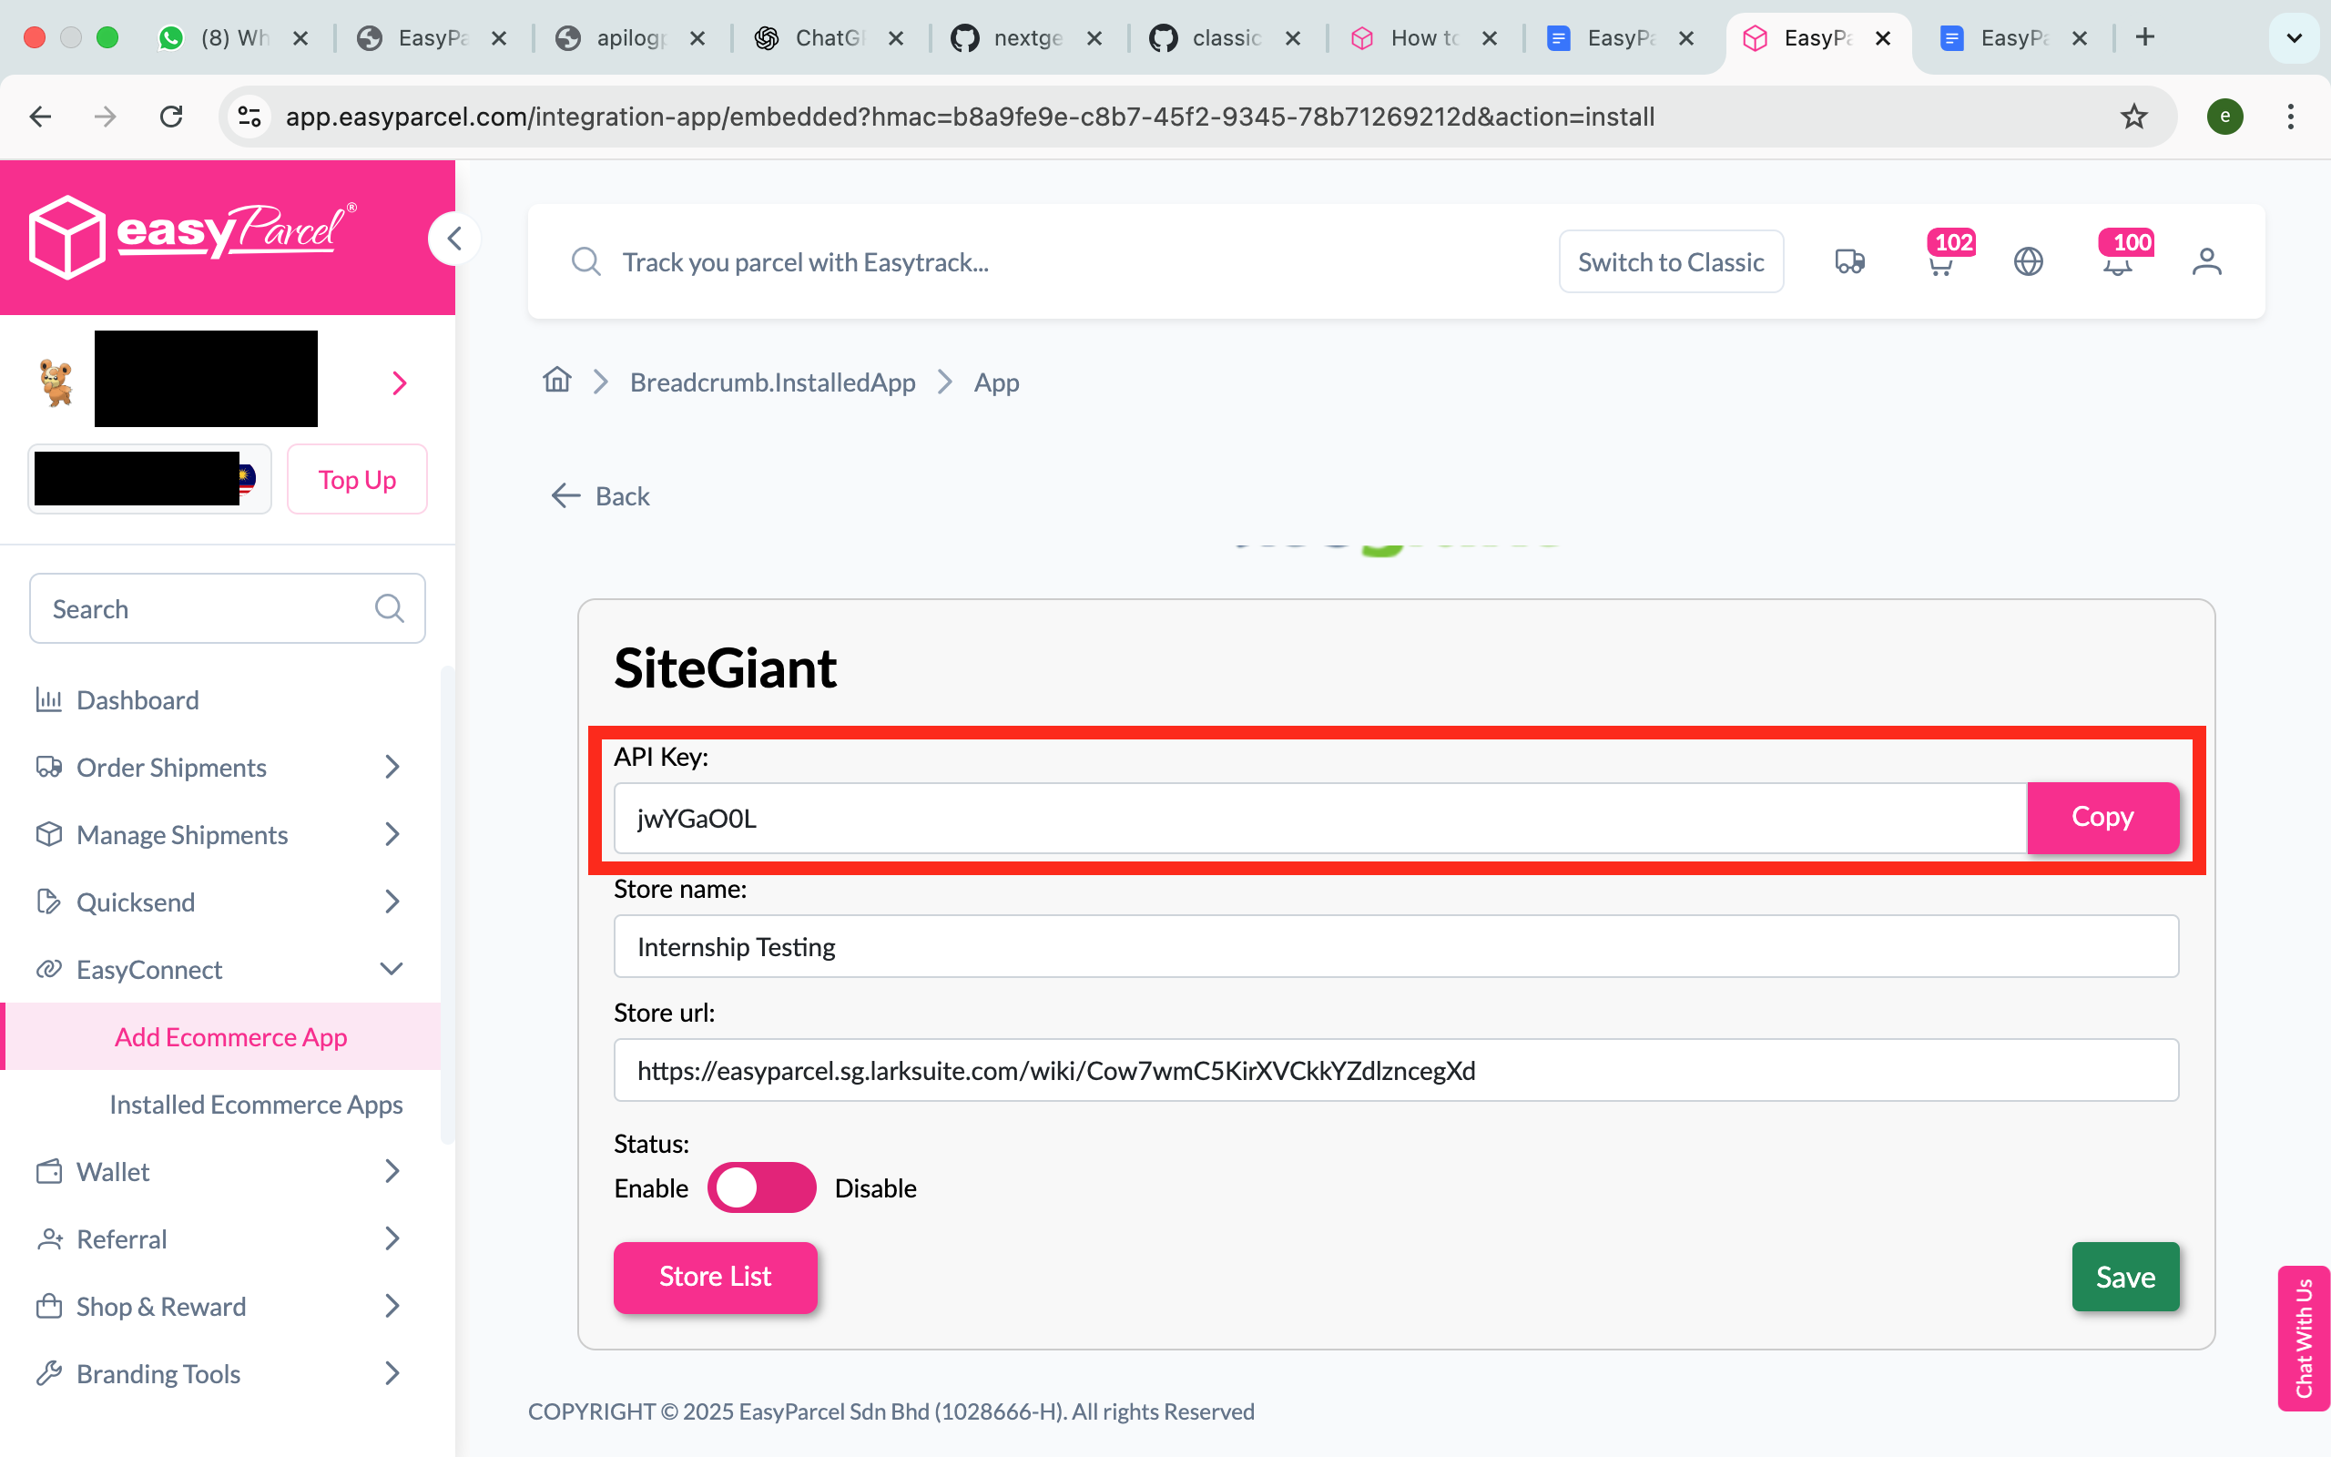Click the browser reload button
2331x1457 pixels.
point(171,117)
